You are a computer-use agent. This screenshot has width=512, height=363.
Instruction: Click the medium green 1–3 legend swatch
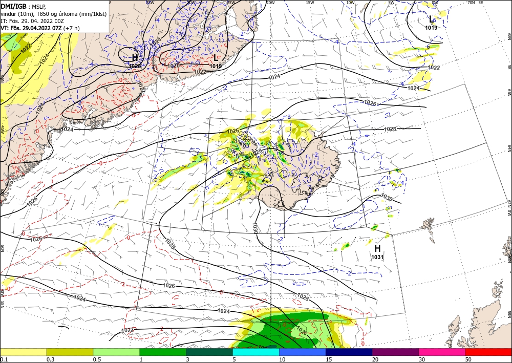coord(163,352)
